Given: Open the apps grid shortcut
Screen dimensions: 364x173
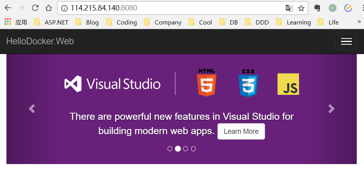Looking at the screenshot, I should coord(16,22).
